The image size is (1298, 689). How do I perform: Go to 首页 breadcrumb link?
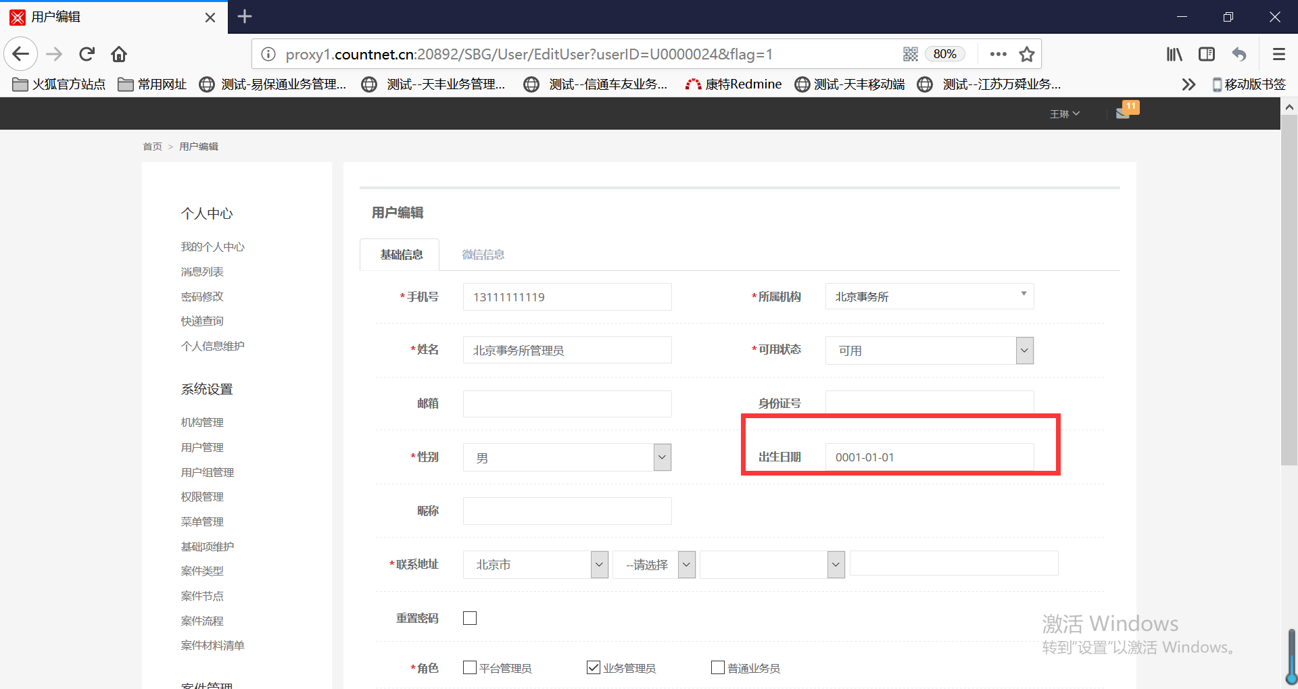(152, 147)
